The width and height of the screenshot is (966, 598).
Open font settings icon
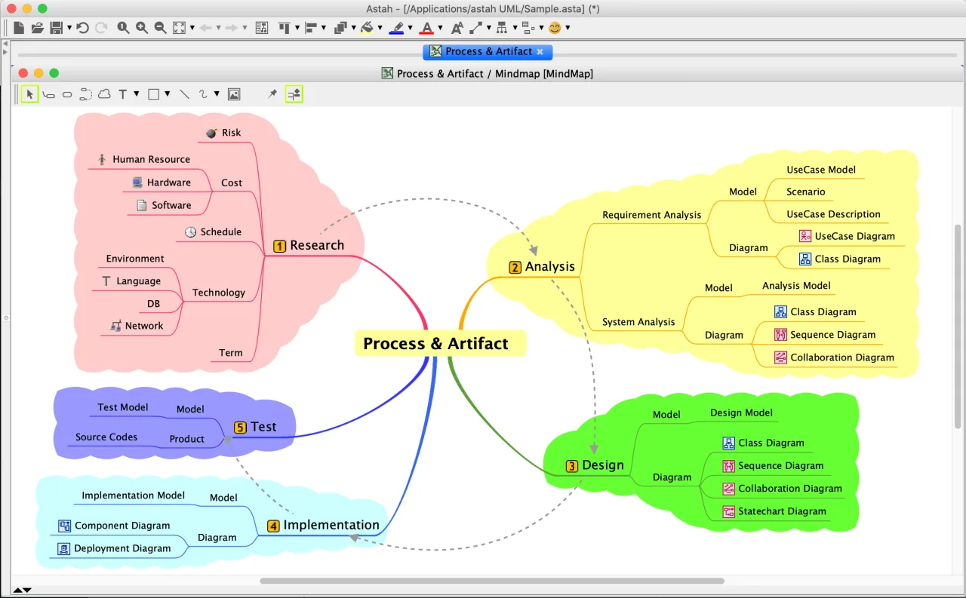(457, 28)
